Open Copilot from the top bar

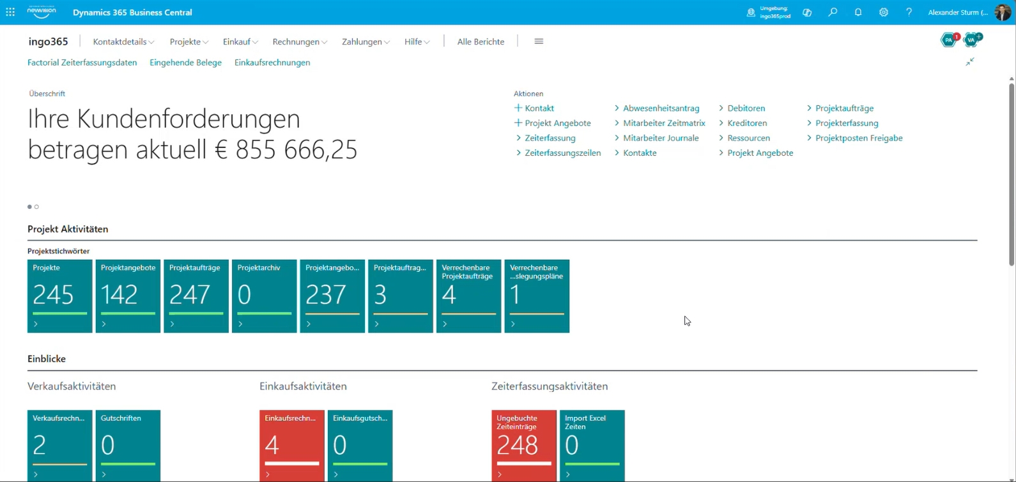coord(807,12)
